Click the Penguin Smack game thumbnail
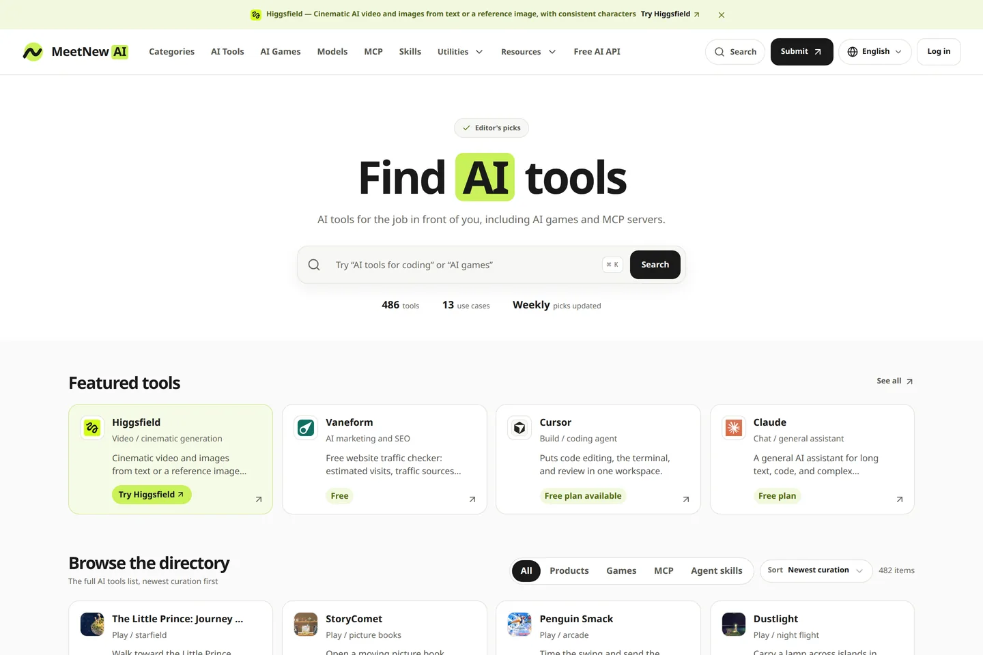 (x=519, y=624)
